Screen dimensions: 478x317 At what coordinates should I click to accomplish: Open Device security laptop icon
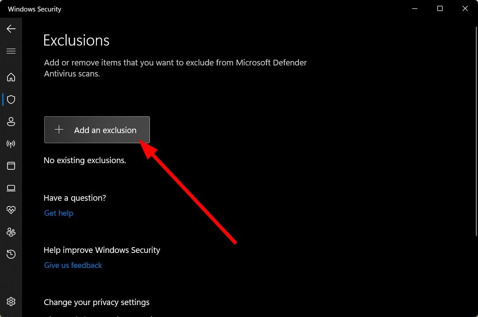pos(11,188)
